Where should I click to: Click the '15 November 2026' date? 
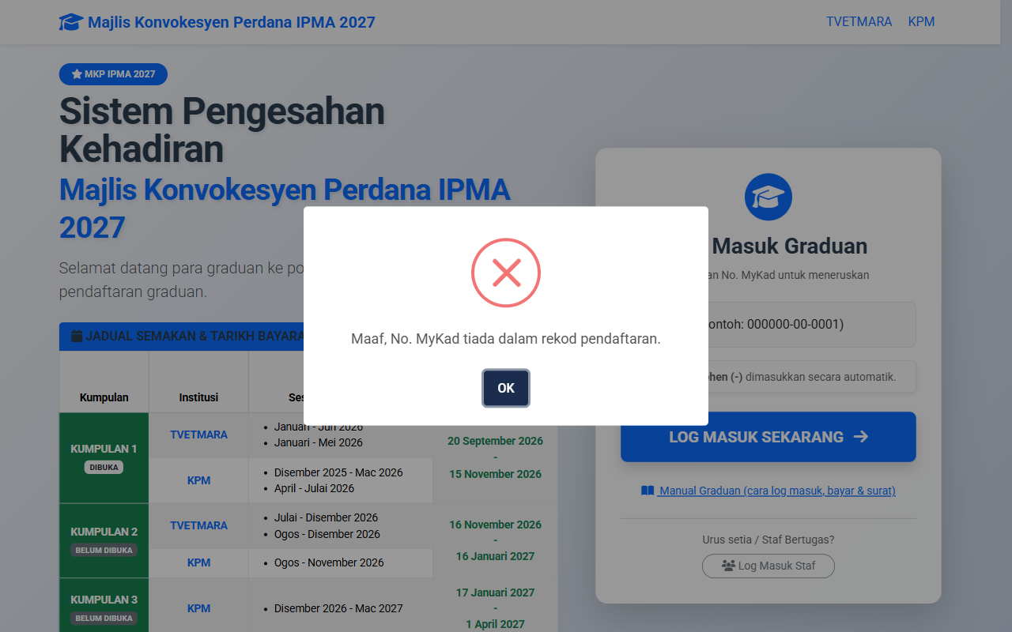[x=495, y=474]
